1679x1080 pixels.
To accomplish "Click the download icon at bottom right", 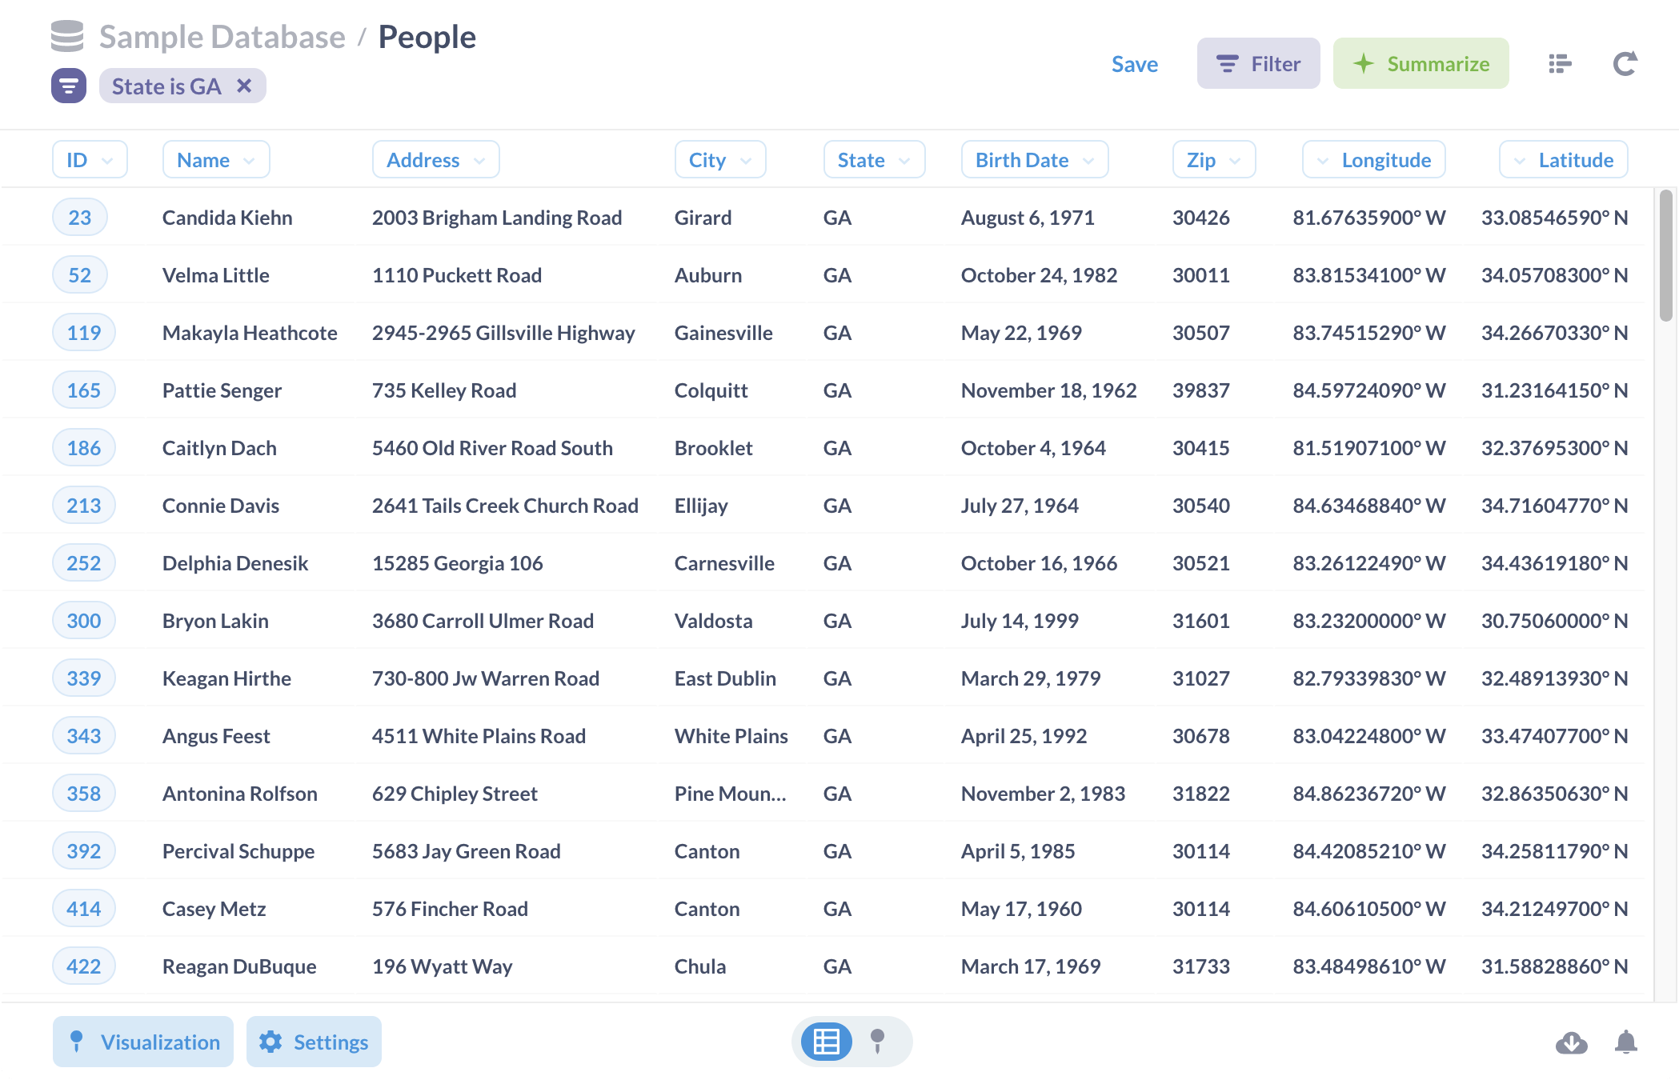I will (1570, 1042).
